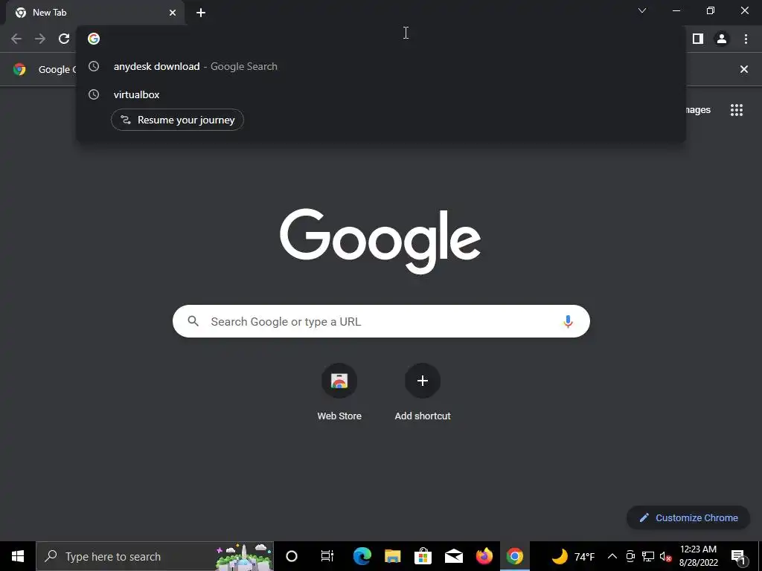The width and height of the screenshot is (762, 571).
Task: Open the Google apps grid
Action: (x=737, y=110)
